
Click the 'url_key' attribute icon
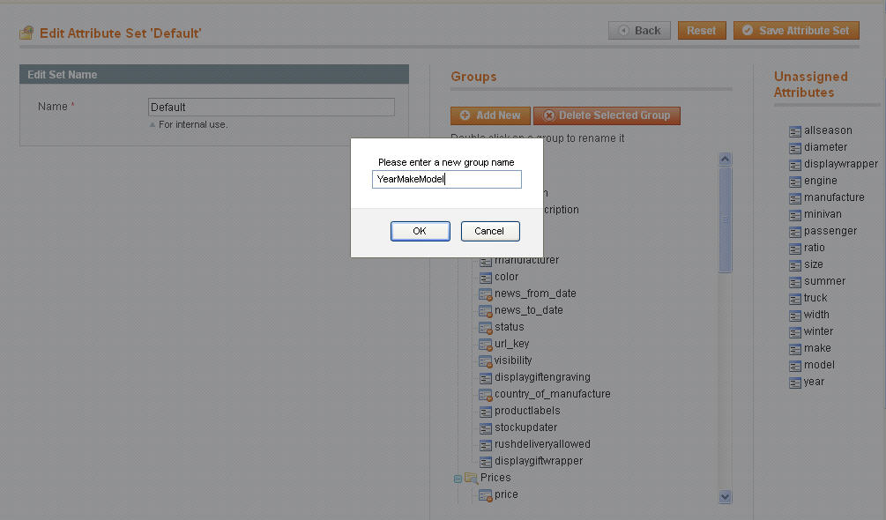pos(486,344)
